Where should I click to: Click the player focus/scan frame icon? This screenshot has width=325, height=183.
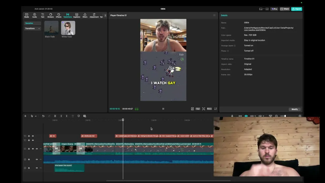(204, 109)
